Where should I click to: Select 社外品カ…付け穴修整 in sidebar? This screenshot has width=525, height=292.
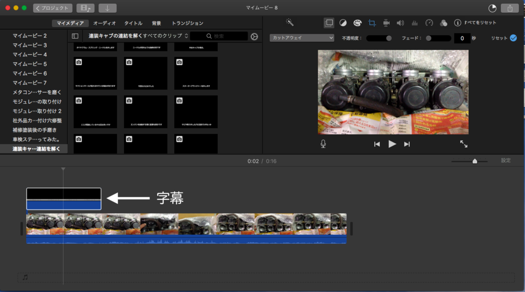pos(37,121)
